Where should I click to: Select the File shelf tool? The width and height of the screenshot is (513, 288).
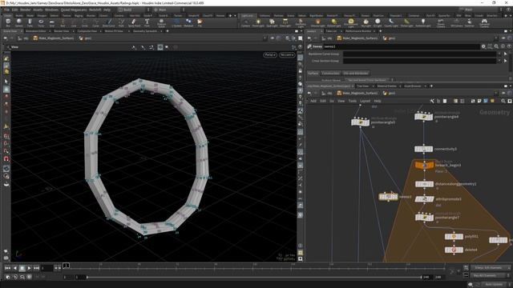tap(200, 22)
